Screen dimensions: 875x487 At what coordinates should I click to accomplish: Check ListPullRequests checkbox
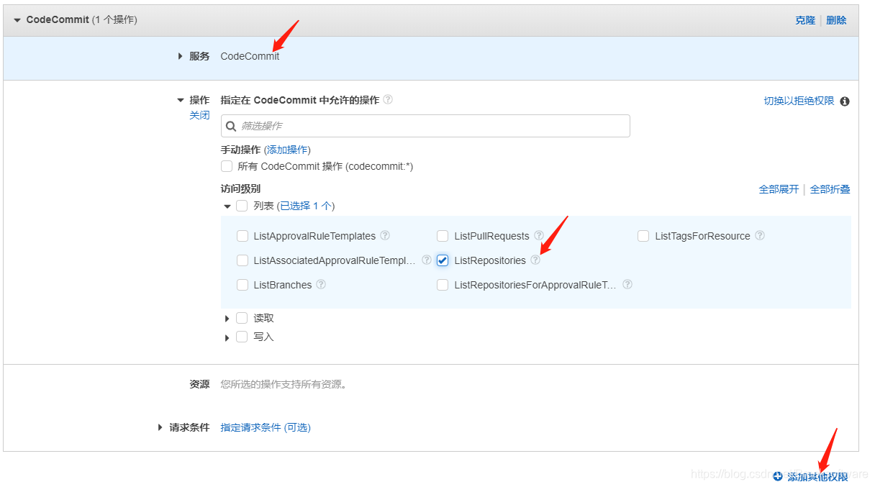[x=443, y=236]
